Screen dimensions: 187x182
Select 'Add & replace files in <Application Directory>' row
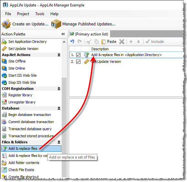point(126,55)
